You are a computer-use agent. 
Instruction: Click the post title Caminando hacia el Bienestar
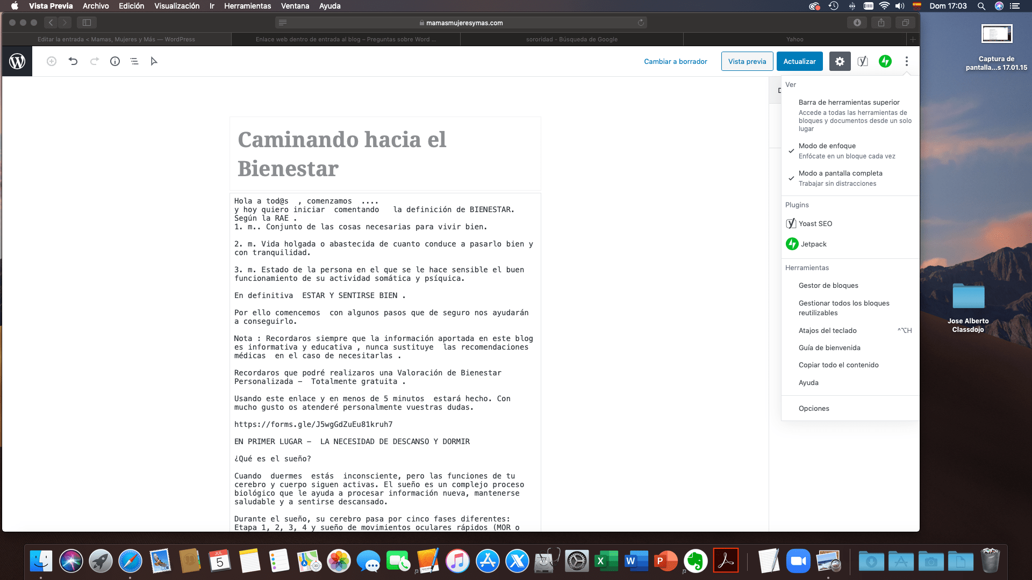click(x=385, y=154)
